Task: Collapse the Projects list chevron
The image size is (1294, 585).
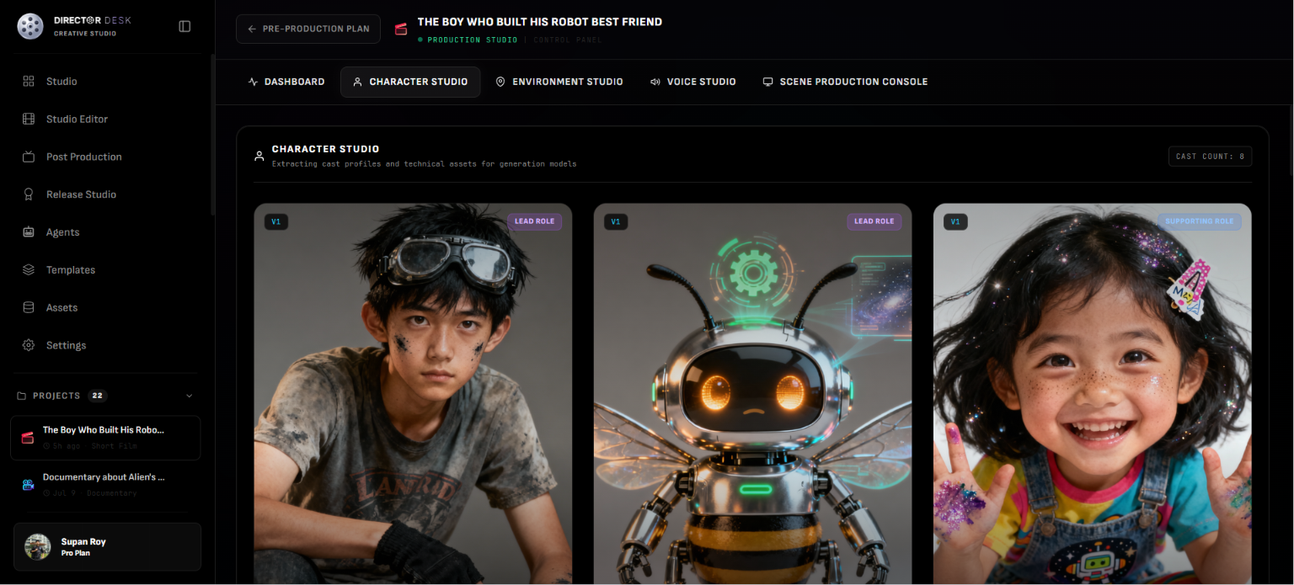Action: [189, 396]
